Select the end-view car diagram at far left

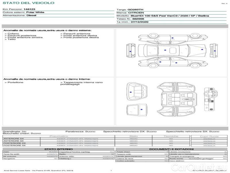tap(131, 50)
